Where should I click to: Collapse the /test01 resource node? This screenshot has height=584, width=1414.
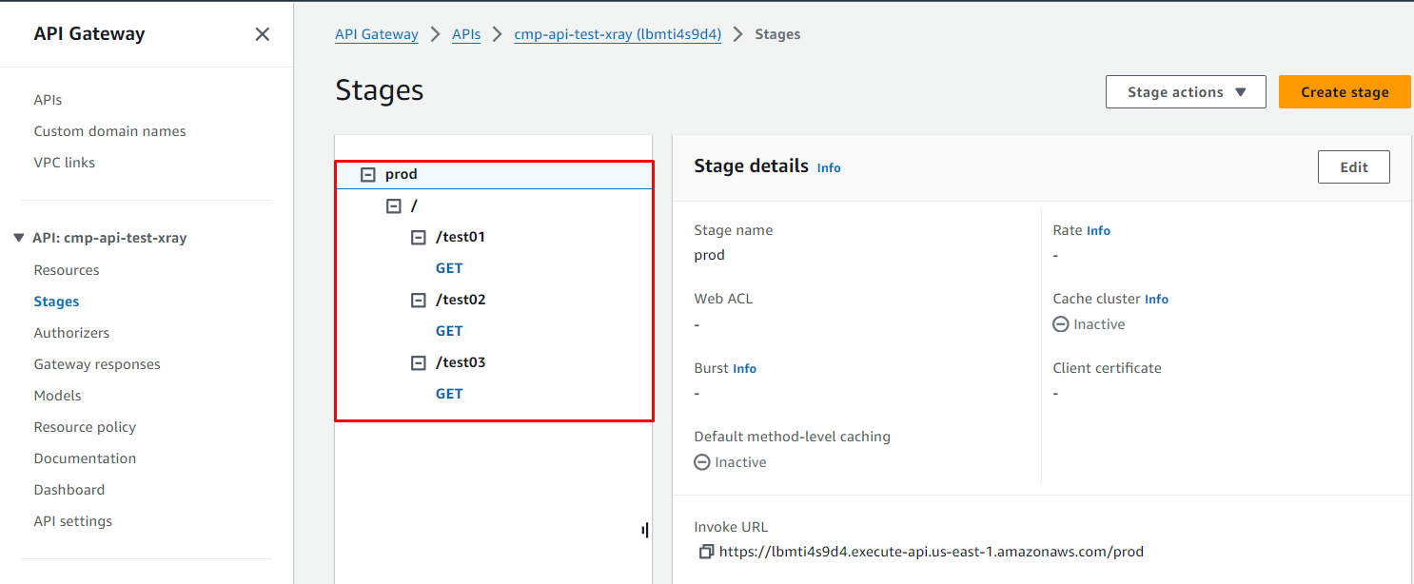click(x=418, y=238)
